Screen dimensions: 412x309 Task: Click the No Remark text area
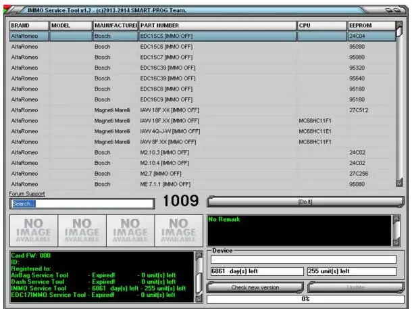[x=299, y=231]
